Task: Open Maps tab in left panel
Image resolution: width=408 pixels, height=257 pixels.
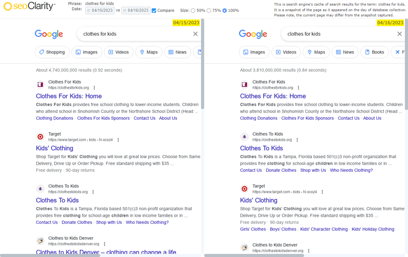Action: [x=149, y=52]
